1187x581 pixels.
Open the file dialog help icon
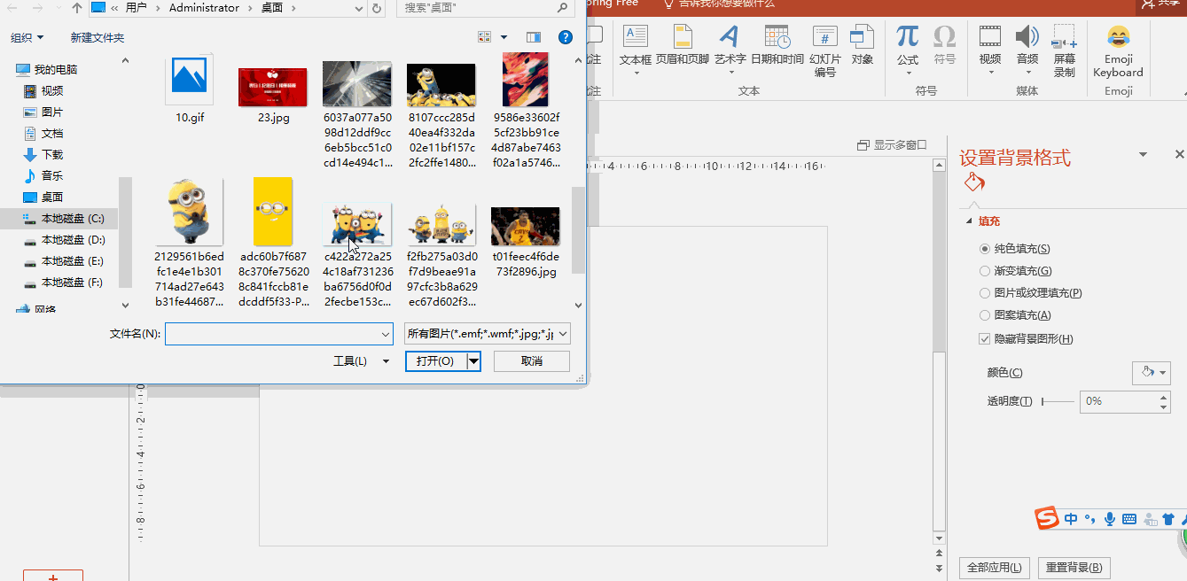(566, 37)
